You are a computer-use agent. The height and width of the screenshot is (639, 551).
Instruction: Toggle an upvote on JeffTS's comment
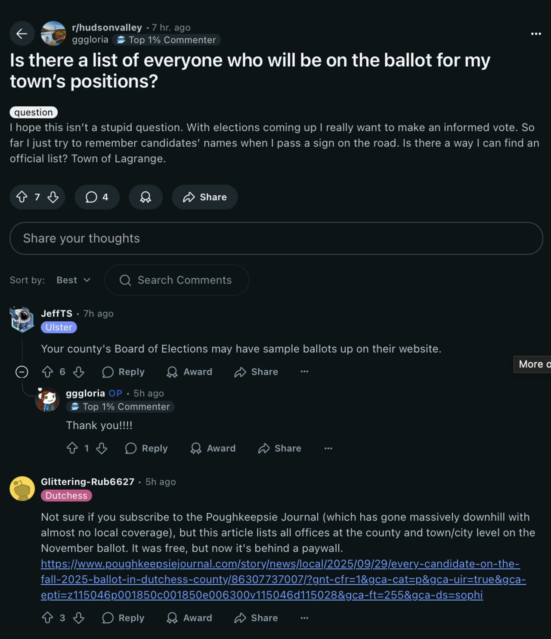coord(47,372)
